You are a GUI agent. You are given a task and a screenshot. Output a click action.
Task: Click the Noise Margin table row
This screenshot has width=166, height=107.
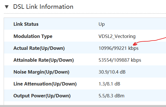[85, 72]
